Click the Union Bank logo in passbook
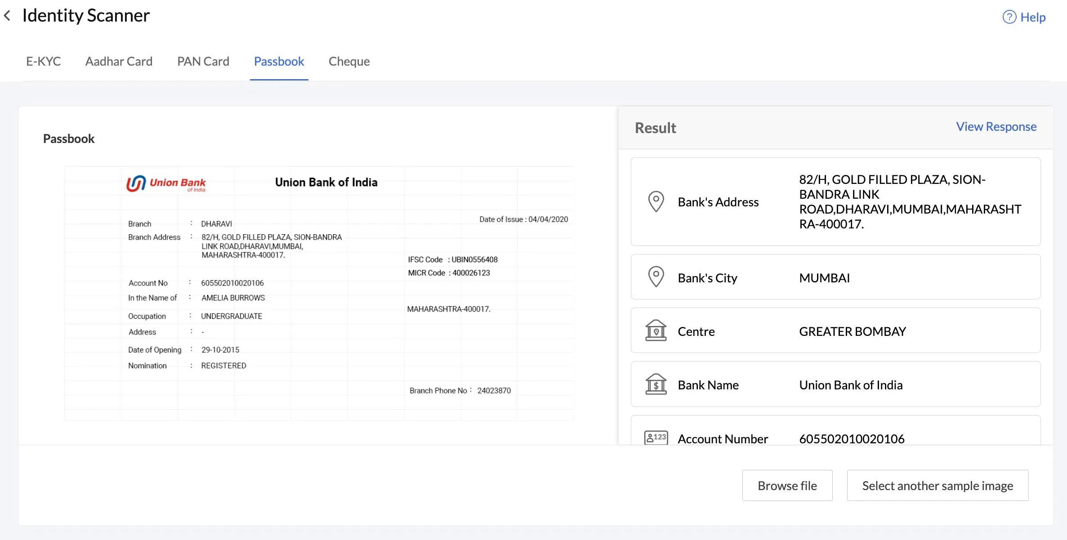Screen dimensions: 1067x540 (x=166, y=183)
